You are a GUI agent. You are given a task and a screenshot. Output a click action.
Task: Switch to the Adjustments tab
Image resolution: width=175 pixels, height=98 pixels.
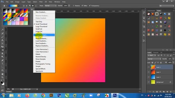pos(151,11)
